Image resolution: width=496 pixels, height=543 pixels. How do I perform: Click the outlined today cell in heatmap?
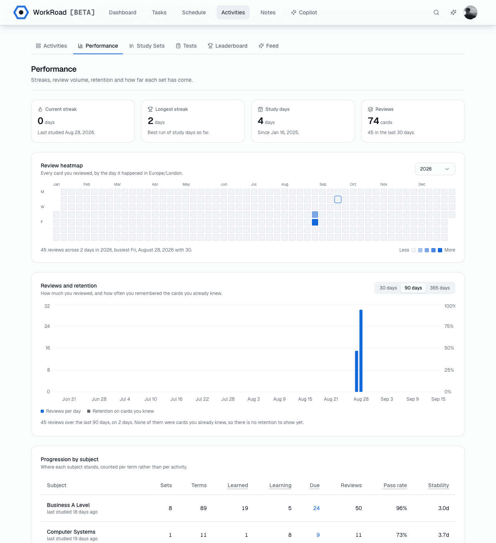point(338,199)
